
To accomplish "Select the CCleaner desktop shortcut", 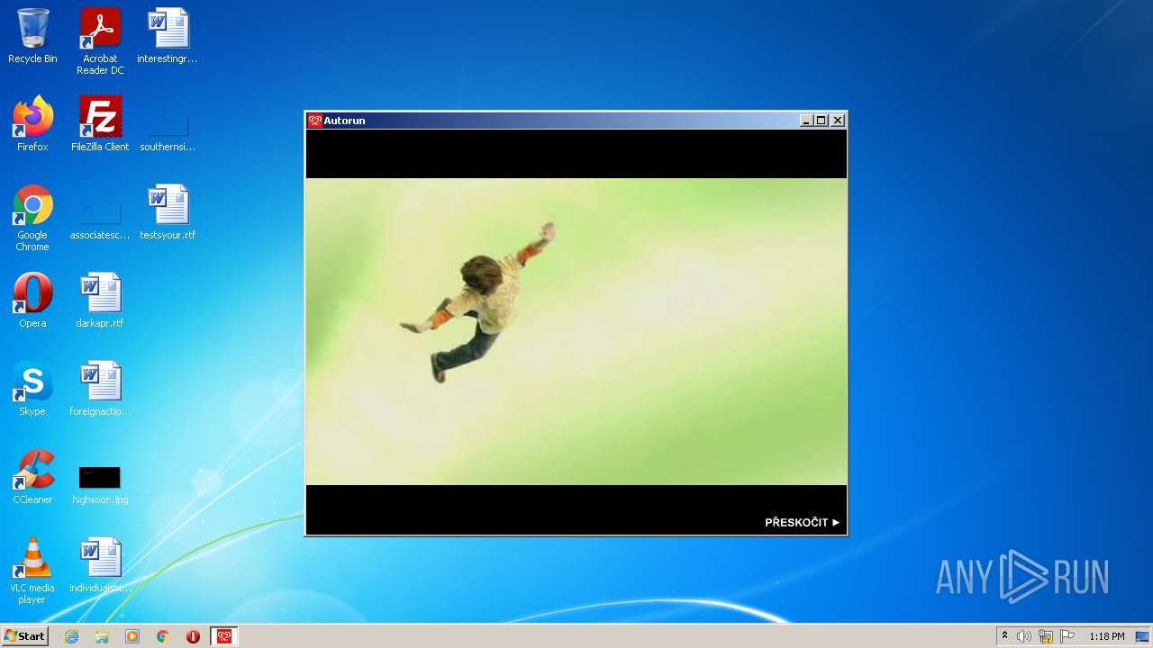I will [x=32, y=477].
